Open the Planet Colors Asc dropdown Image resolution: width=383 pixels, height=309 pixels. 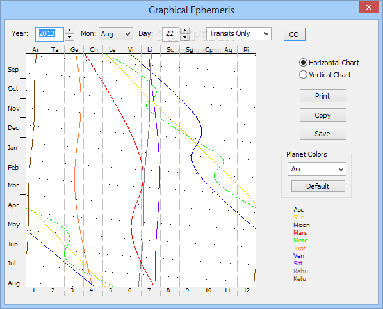(x=317, y=169)
